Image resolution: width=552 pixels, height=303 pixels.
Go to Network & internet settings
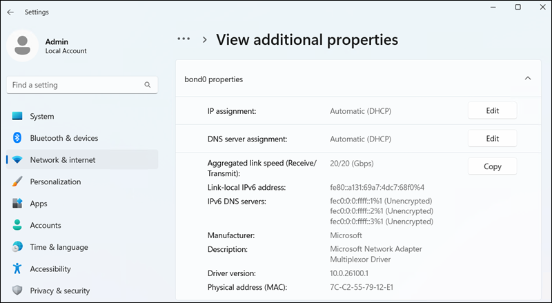pos(82,159)
